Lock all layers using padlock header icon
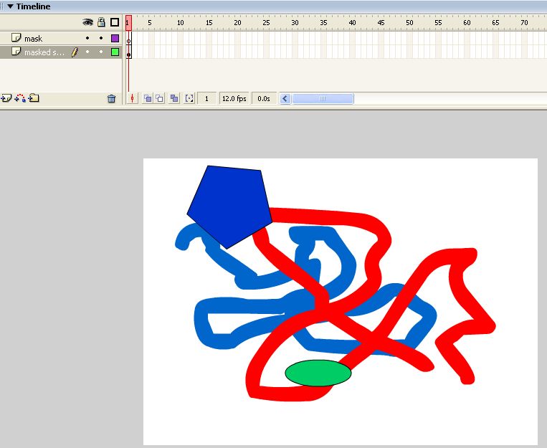 point(101,22)
